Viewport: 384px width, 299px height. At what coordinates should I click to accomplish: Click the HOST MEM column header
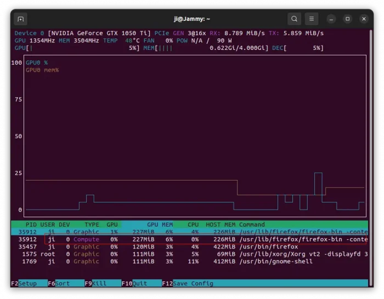pyautogui.click(x=221, y=224)
